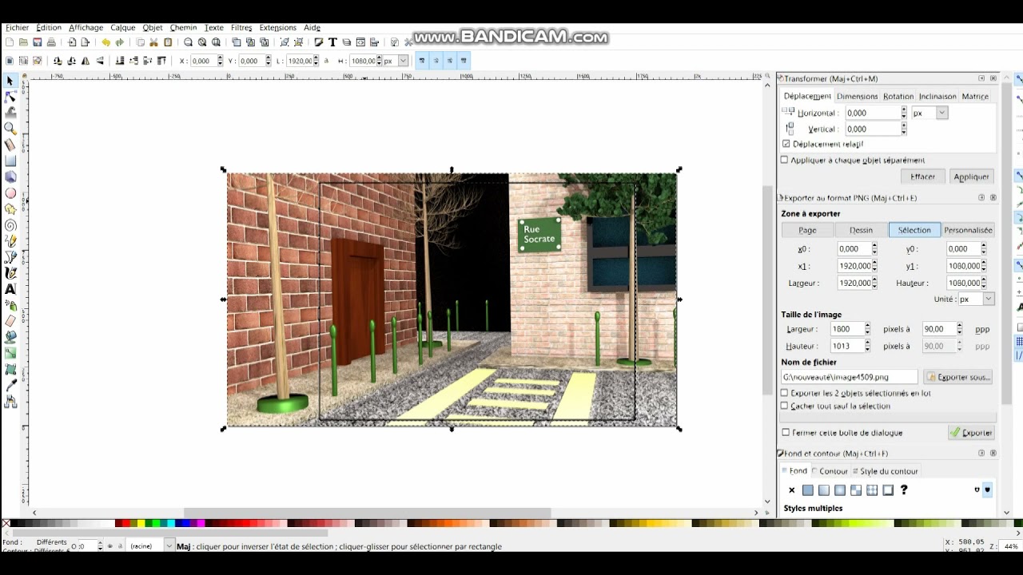This screenshot has height=575, width=1023.
Task: Select the Eraser tool
Action: (10, 321)
